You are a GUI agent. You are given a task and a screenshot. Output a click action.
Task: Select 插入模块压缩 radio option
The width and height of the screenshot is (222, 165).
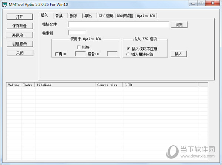click(128, 54)
